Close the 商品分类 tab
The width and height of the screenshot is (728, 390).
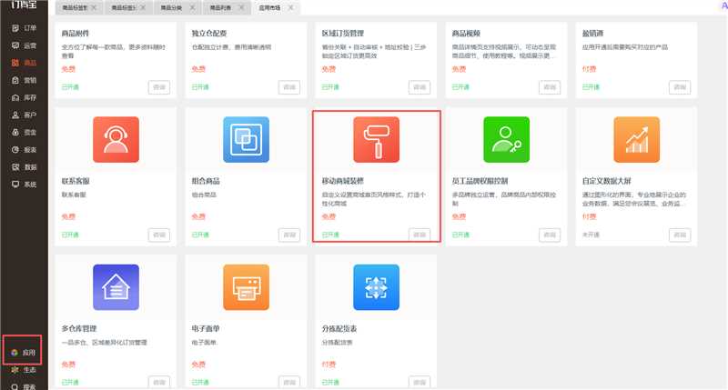(192, 7)
